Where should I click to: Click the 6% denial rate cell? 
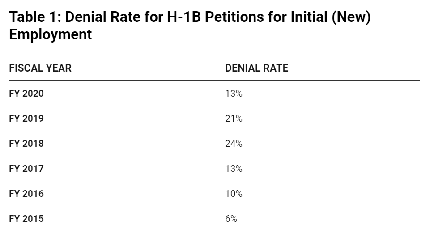point(231,219)
